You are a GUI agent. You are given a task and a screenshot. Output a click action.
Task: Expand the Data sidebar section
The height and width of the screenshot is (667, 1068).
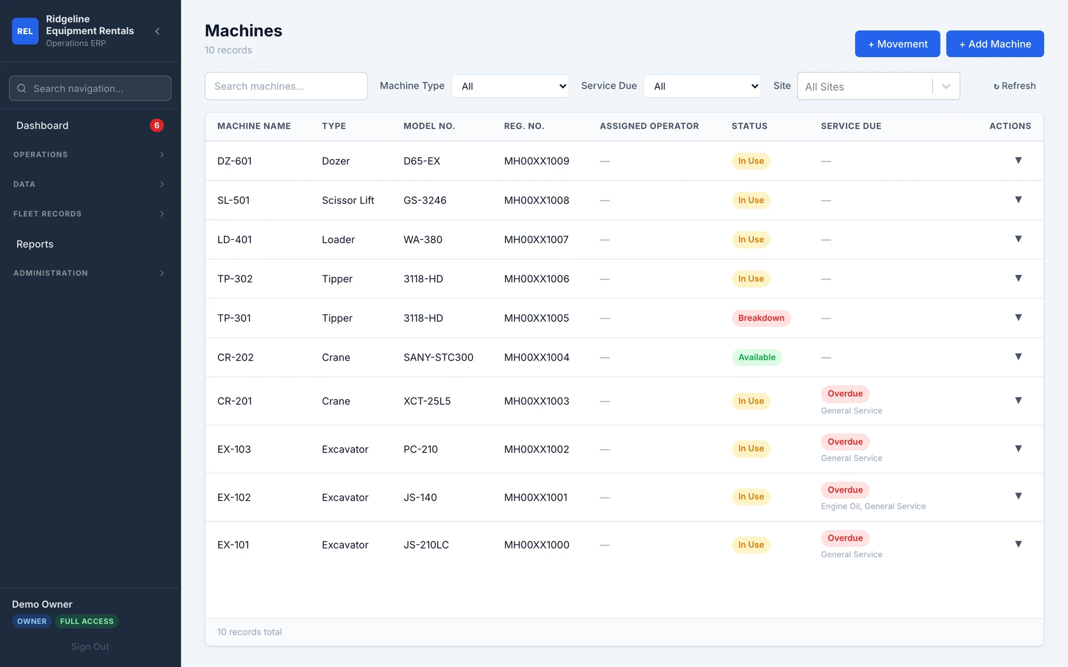90,184
